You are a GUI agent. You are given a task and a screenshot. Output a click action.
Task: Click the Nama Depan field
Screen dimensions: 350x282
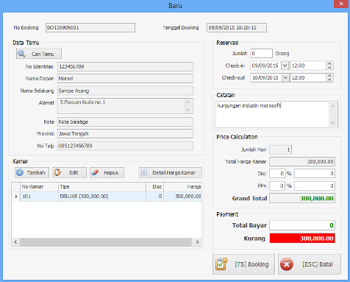(x=125, y=78)
